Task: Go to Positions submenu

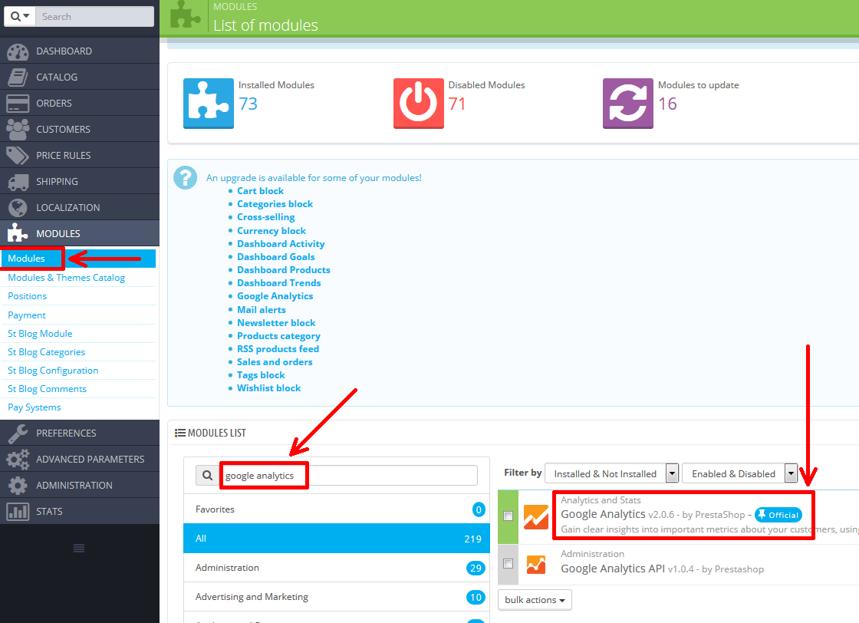Action: [28, 296]
